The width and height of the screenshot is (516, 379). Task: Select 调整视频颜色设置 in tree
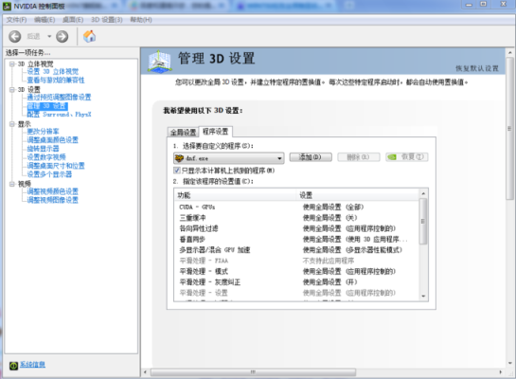(53, 191)
